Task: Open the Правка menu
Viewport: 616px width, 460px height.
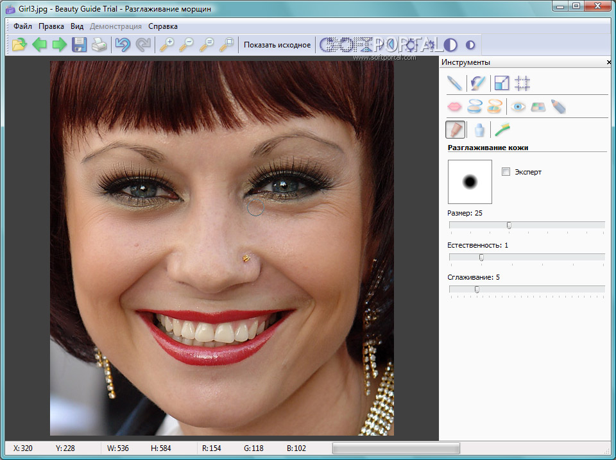Action: (51, 26)
